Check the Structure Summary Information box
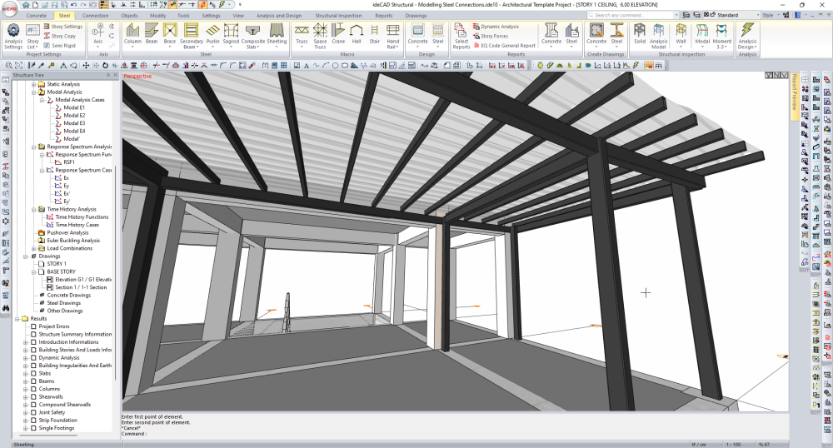The image size is (833, 448). click(x=33, y=335)
